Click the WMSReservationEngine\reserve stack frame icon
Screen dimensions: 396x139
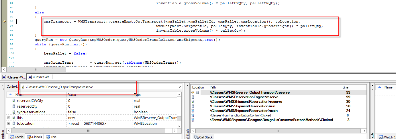click(x=193, y=97)
